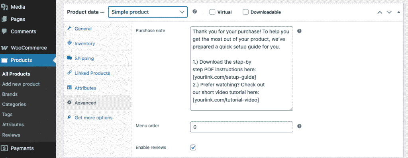Click the help icon next to product type

tap(194, 12)
